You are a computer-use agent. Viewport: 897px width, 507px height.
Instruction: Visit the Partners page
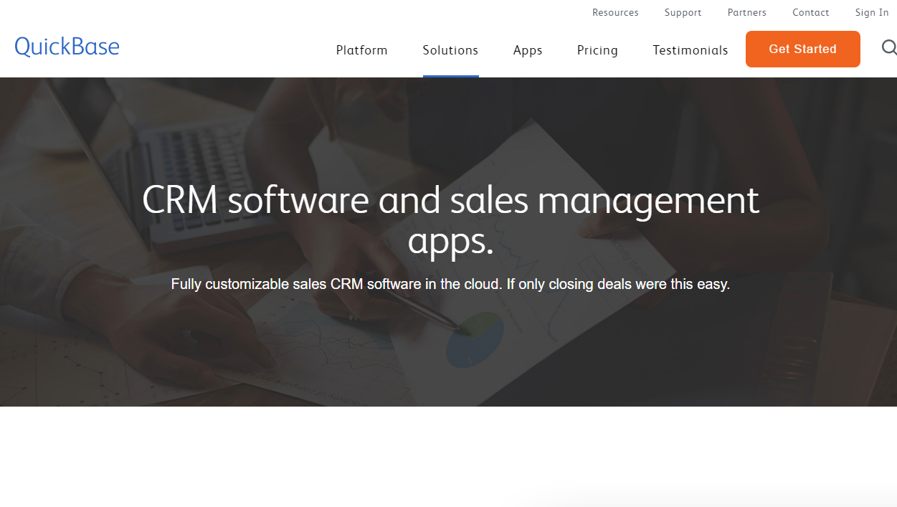[x=746, y=12]
